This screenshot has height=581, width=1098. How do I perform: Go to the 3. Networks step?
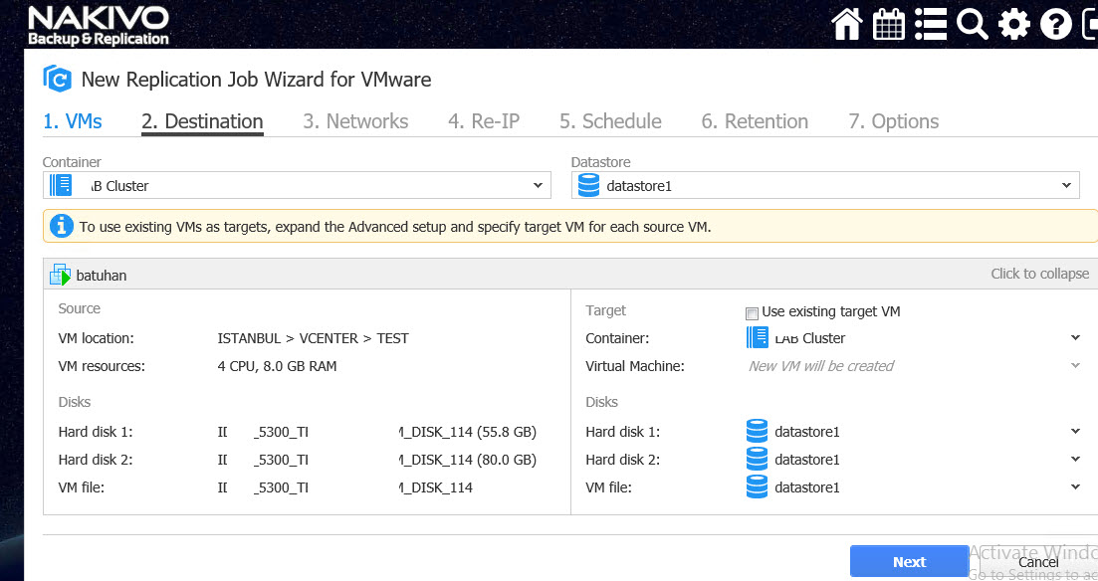[355, 121]
